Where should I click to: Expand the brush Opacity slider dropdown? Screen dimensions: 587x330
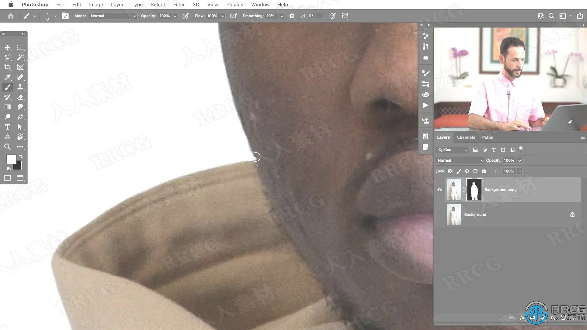(175, 16)
